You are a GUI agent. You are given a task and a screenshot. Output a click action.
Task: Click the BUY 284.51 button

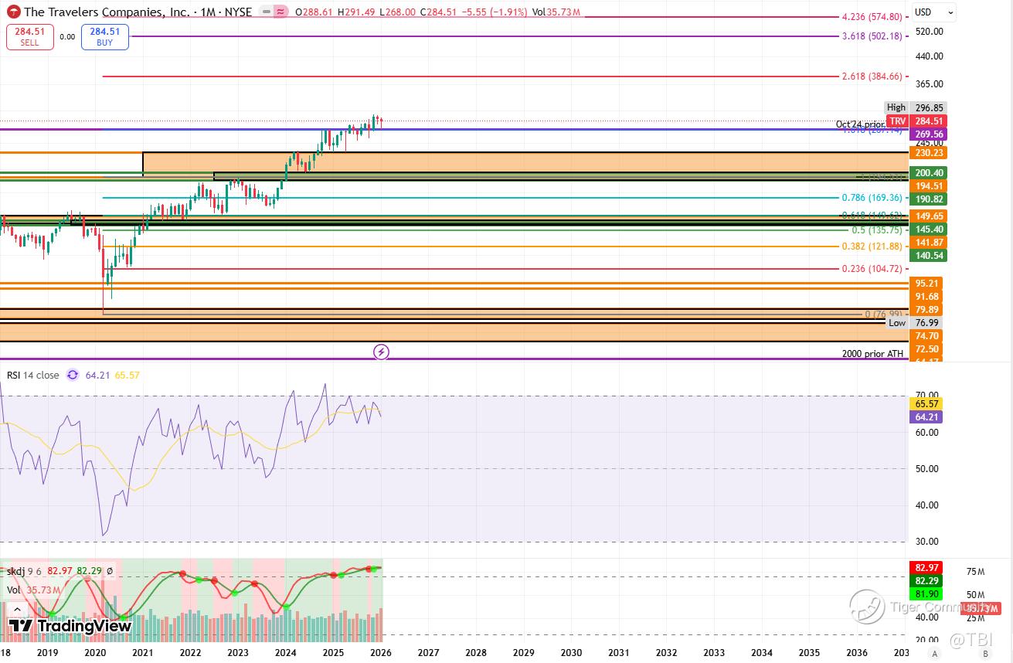click(105, 36)
